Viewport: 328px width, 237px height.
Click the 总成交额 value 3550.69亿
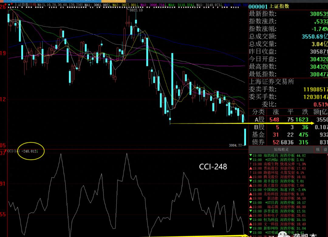click(315, 36)
